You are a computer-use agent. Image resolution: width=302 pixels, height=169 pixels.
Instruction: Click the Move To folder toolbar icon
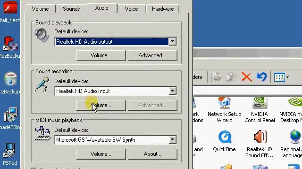pyautogui.click(x=216, y=77)
